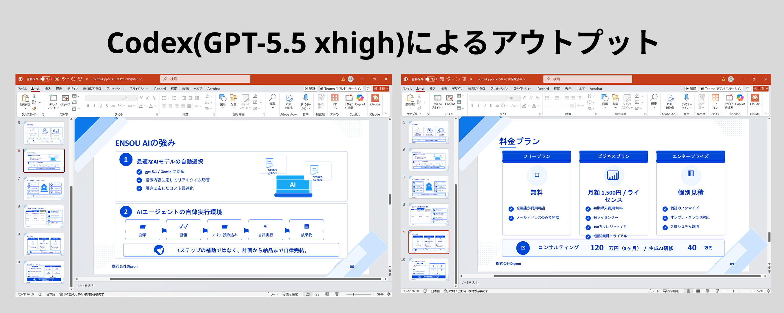Switch to the 挿入 ribbon tab
The width and height of the screenshot is (784, 313).
pos(48,88)
